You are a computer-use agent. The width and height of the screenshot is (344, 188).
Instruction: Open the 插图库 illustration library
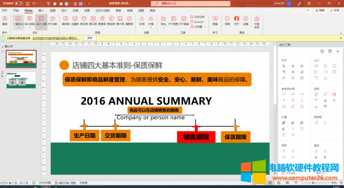click(130, 20)
